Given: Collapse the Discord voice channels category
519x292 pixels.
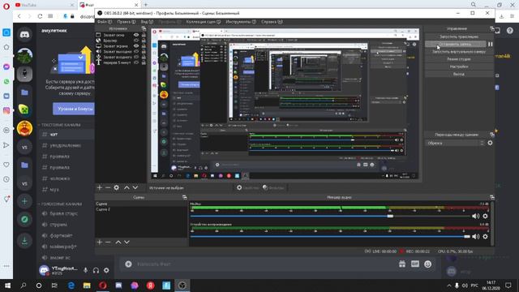Looking at the screenshot, I should coord(61,204).
